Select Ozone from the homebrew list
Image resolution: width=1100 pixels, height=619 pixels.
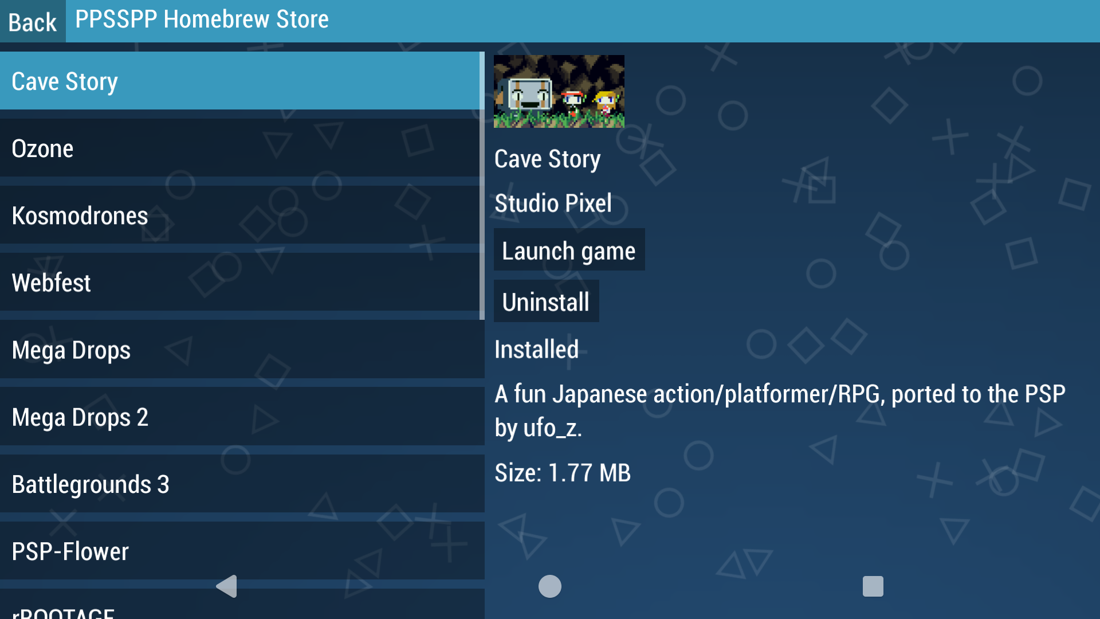(x=241, y=148)
